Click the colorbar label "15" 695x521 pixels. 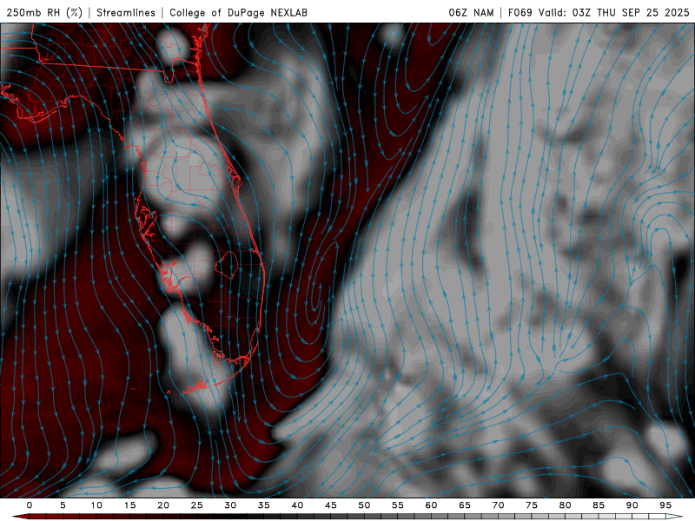[x=129, y=505]
